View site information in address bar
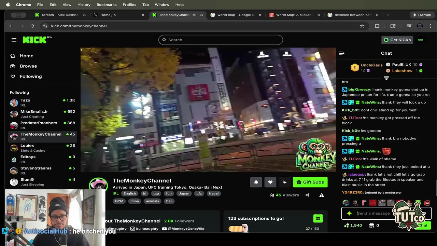This screenshot has width=437, height=246. click(45, 26)
